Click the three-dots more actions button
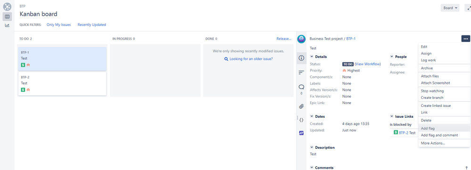The image size is (471, 170). click(466, 39)
